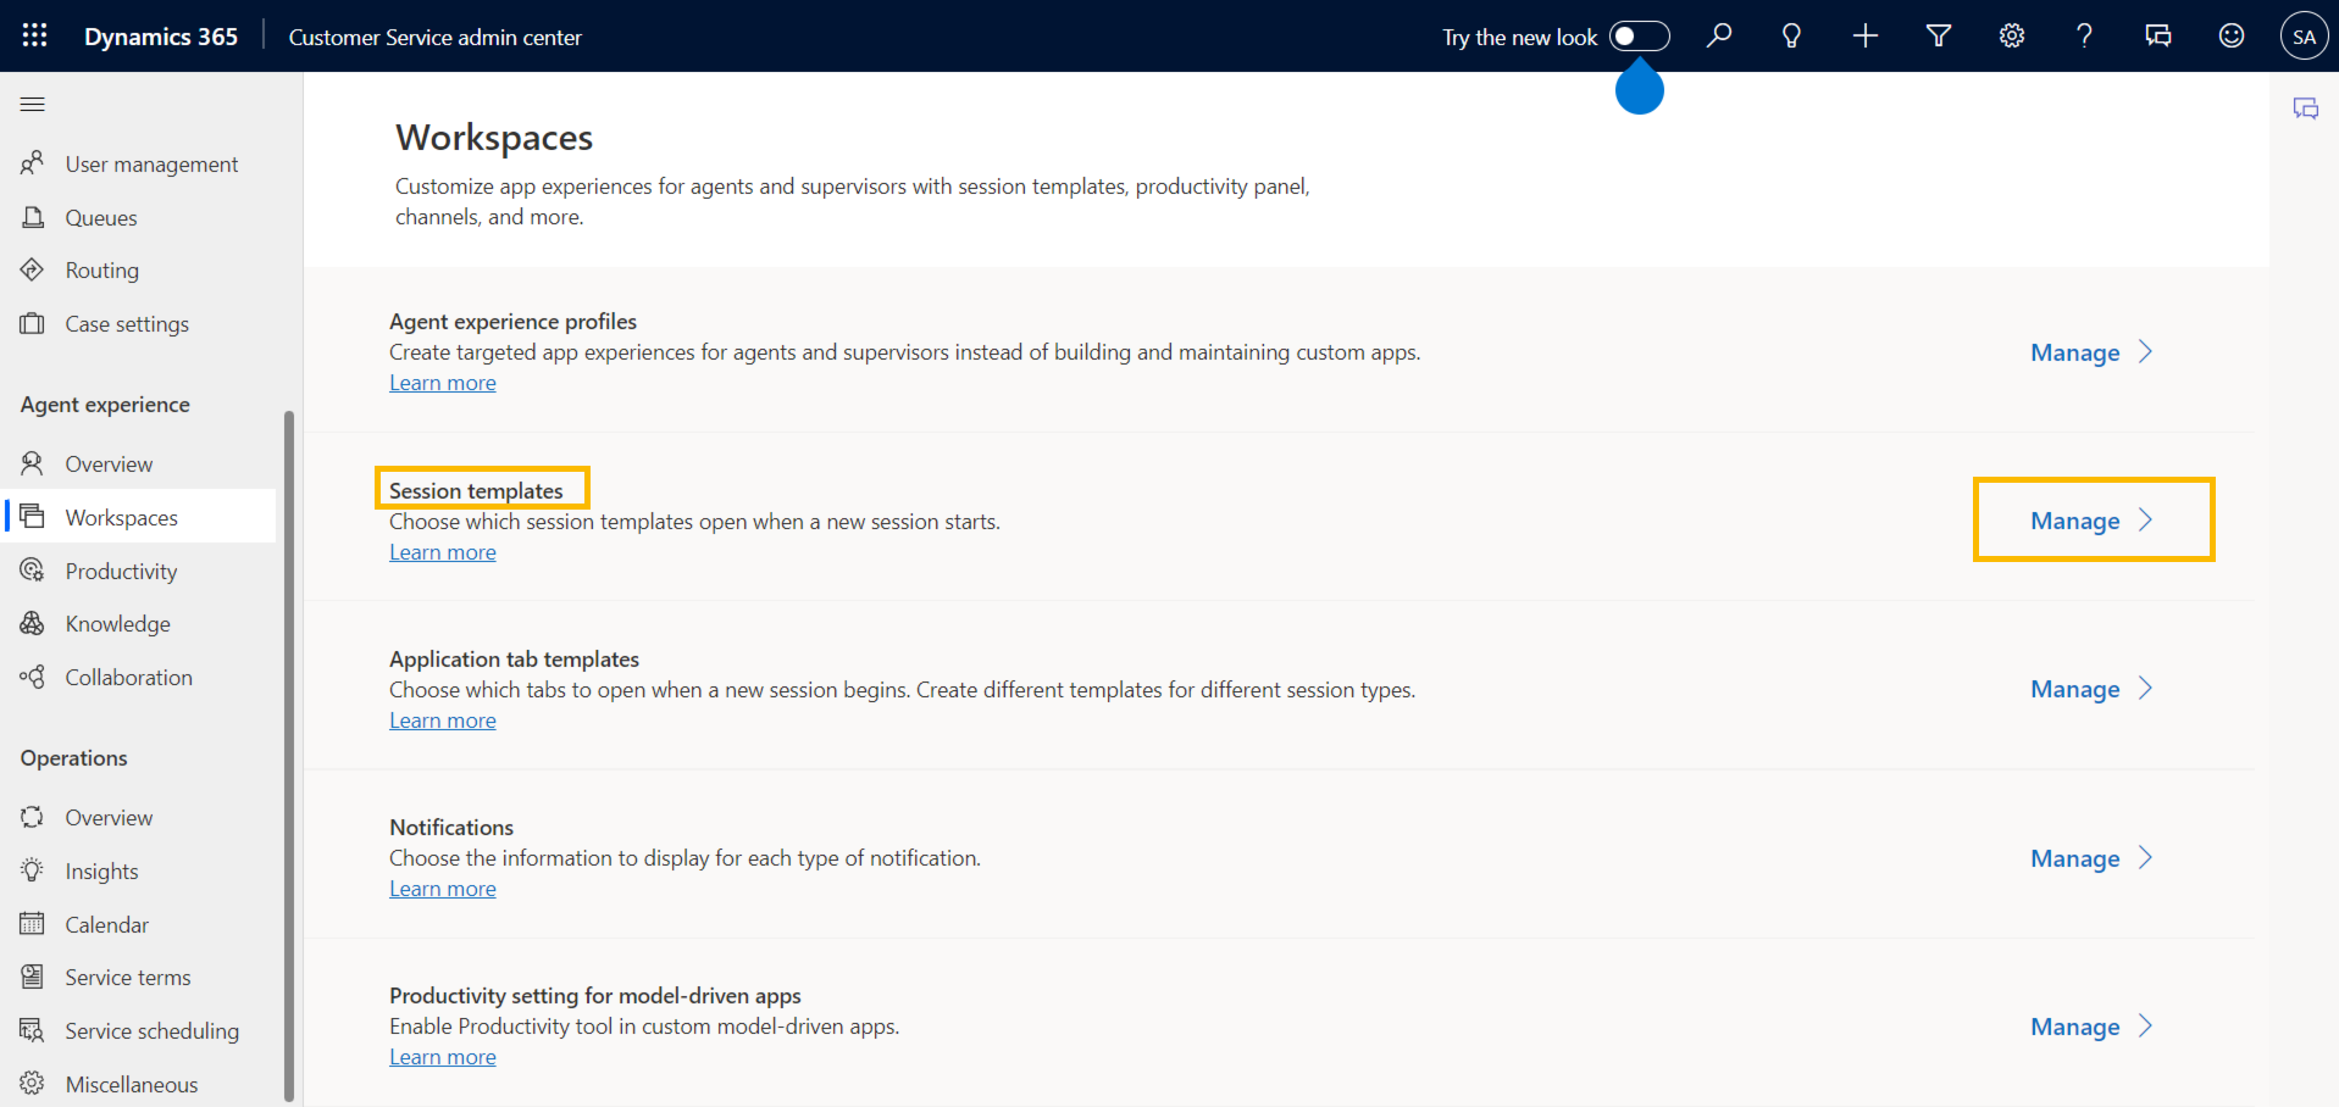
Task: Expand Manage for Agent experience profiles
Action: [2092, 352]
